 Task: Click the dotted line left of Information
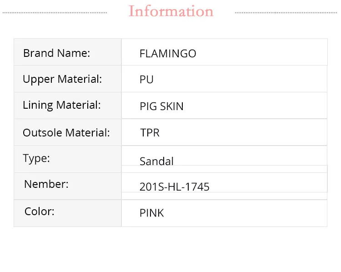click(55, 13)
